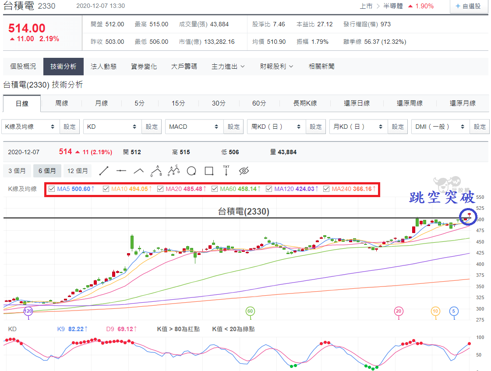The width and height of the screenshot is (491, 371).
Task: Add stock with the 自選股 button
Action: click(x=468, y=6)
